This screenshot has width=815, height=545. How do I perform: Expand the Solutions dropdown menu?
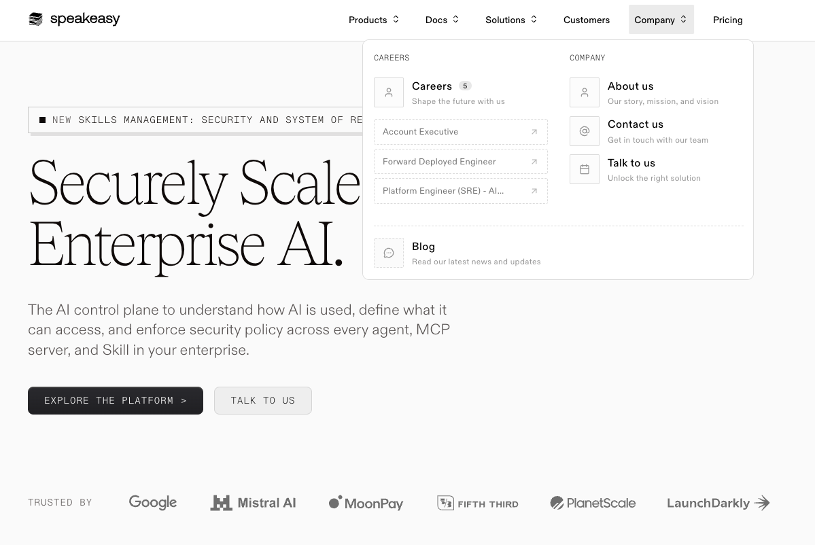click(511, 20)
